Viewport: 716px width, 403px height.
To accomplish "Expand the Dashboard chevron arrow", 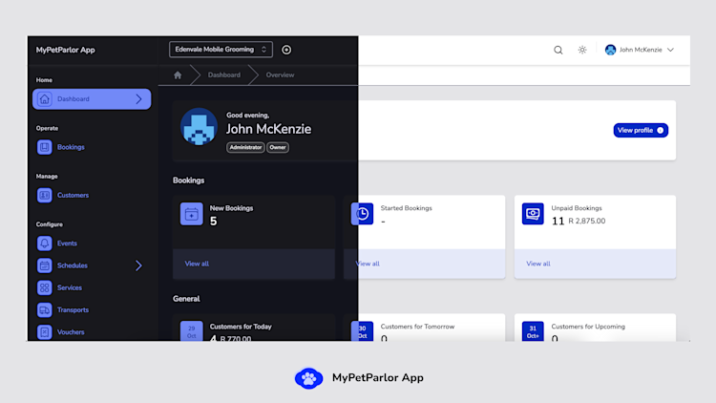I will click(138, 99).
